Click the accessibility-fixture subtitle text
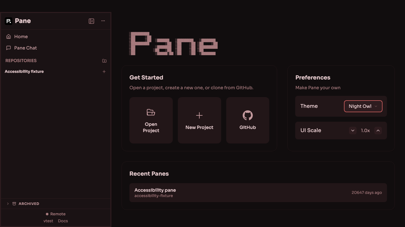The height and width of the screenshot is (227, 405). (154, 196)
